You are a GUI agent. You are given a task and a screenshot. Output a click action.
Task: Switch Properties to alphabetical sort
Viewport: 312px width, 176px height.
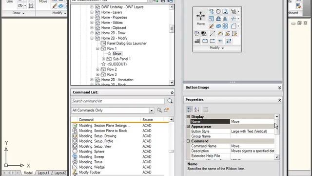point(197,110)
